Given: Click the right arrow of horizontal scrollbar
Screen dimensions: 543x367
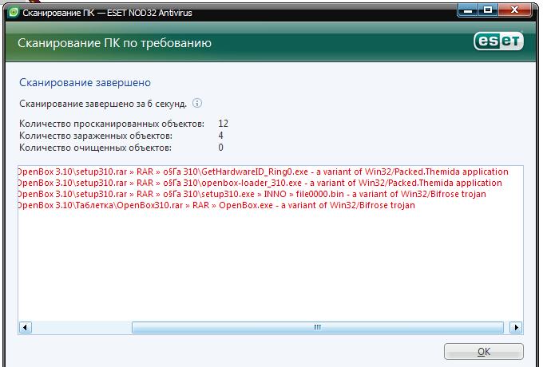Looking at the screenshot, I should point(516,327).
